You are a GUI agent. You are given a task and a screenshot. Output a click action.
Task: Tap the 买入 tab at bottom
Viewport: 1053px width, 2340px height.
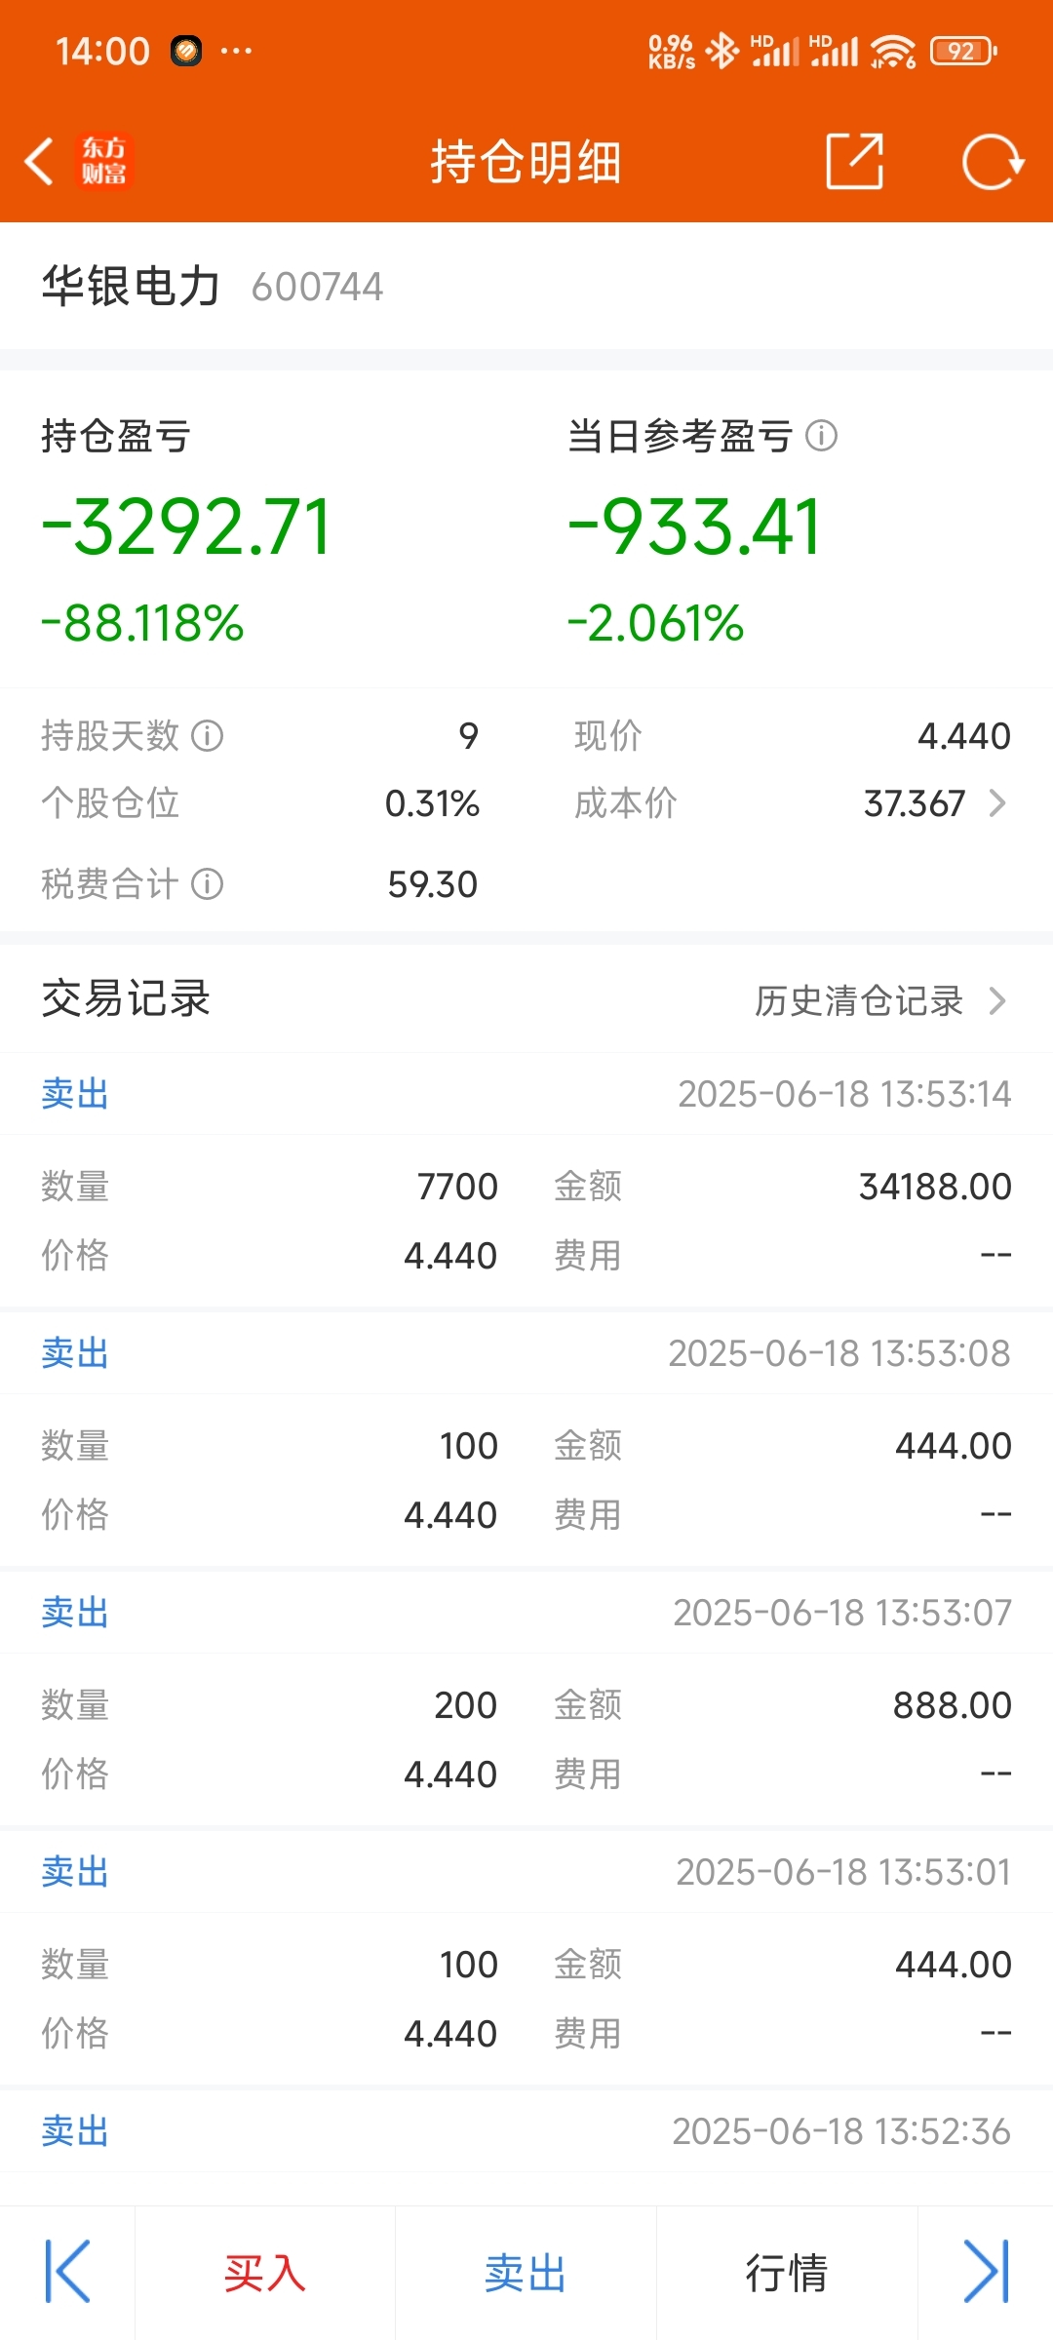pyautogui.click(x=265, y=2273)
